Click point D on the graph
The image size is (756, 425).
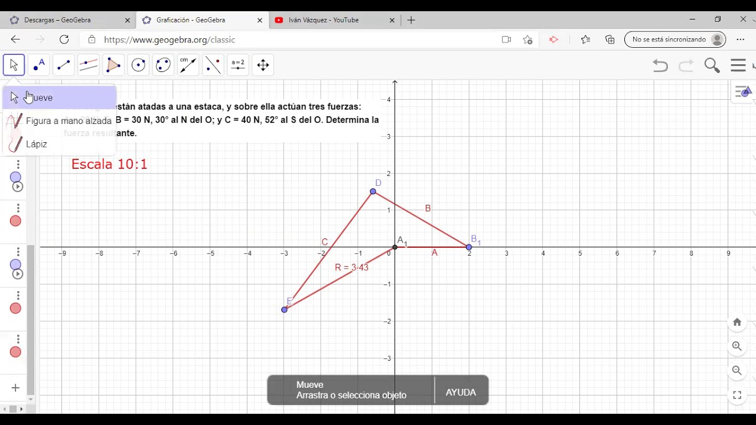click(x=373, y=191)
